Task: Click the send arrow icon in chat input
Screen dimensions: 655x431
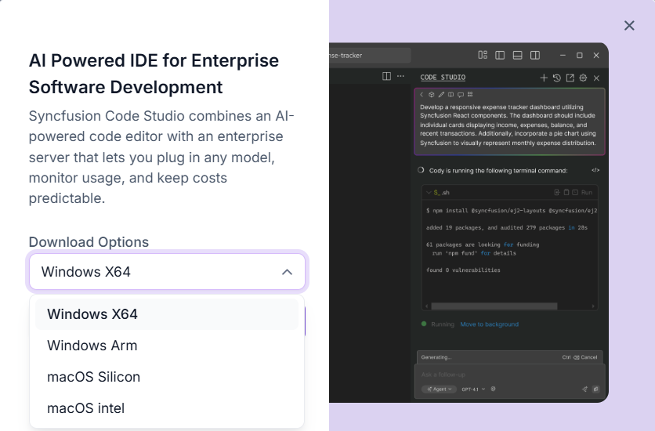Action: [584, 389]
